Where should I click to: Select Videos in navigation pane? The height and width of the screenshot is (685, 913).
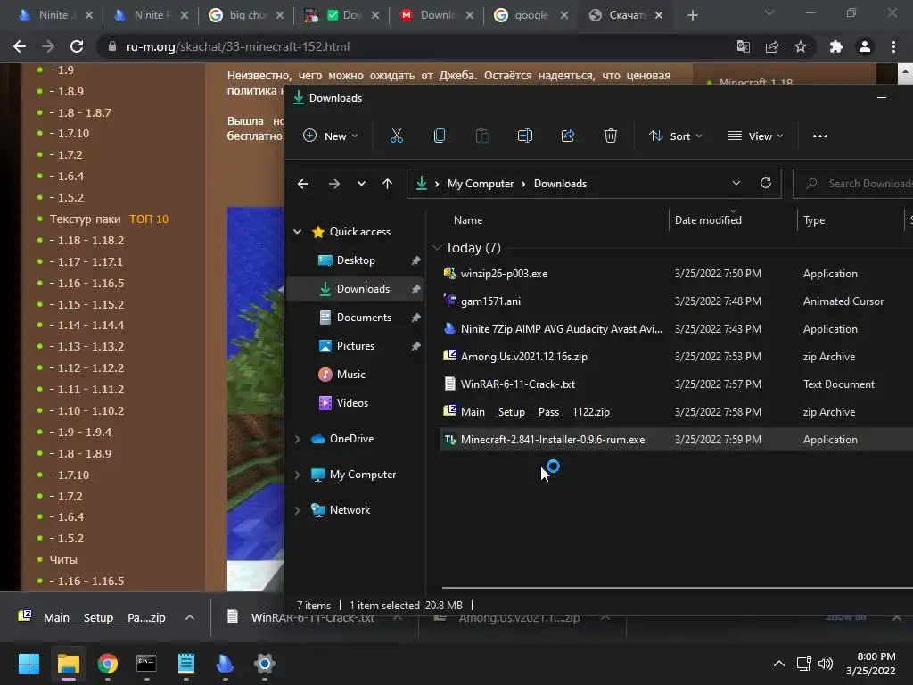pyautogui.click(x=352, y=403)
